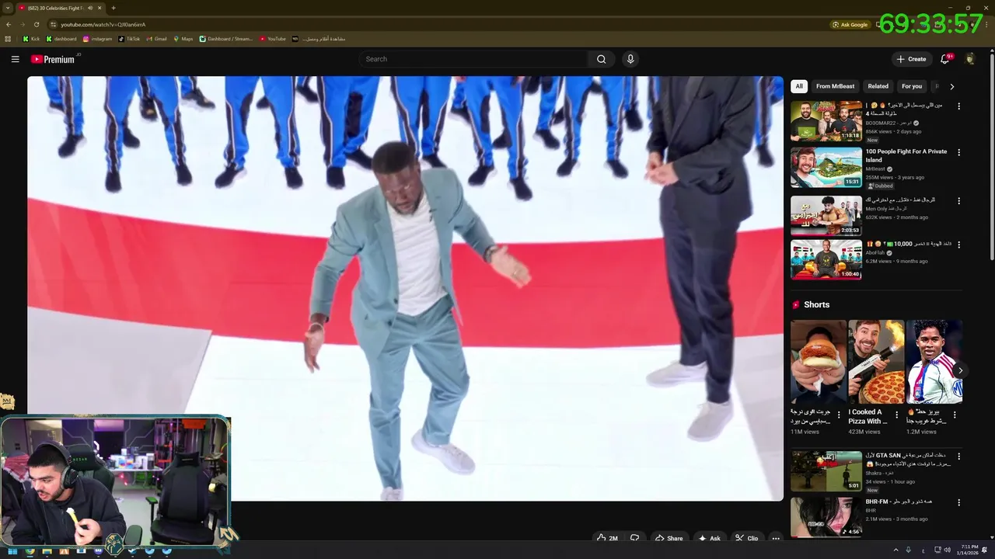Open MrBeast channel name under Island video

click(875, 168)
